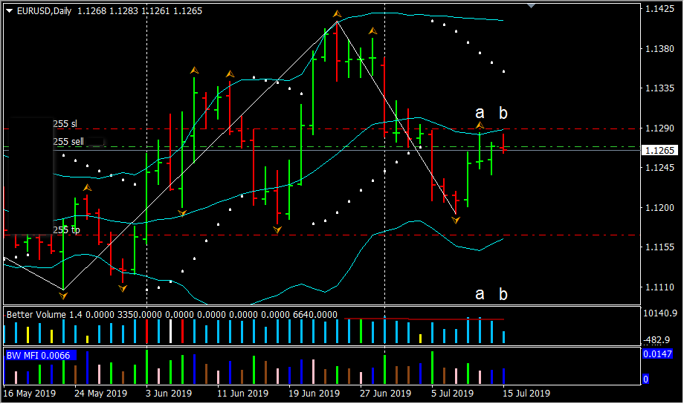Click the 15 Jul 2019 date label
Screen dimensions: 684x404
click(x=526, y=393)
